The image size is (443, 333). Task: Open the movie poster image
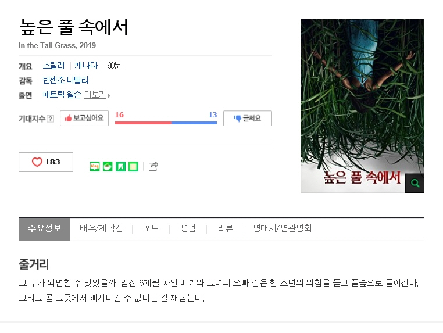click(362, 106)
